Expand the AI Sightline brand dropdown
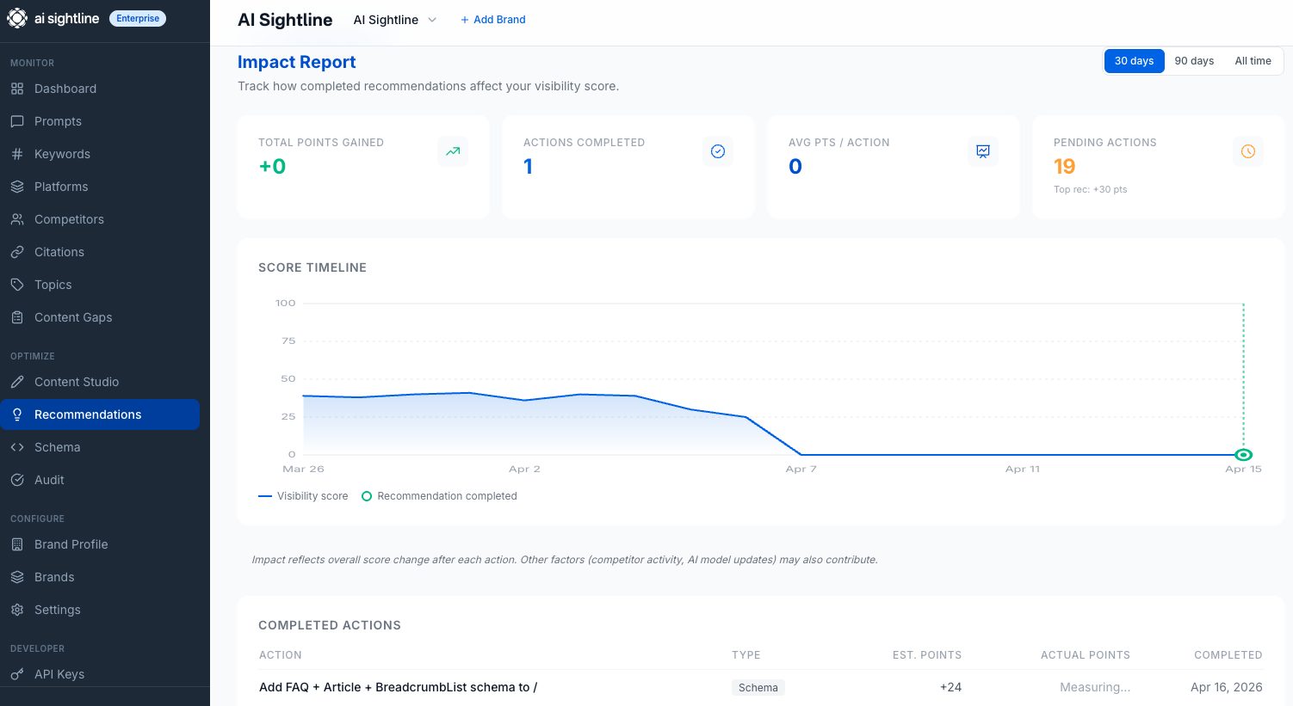Viewport: 1293px width, 706px height. tap(395, 20)
